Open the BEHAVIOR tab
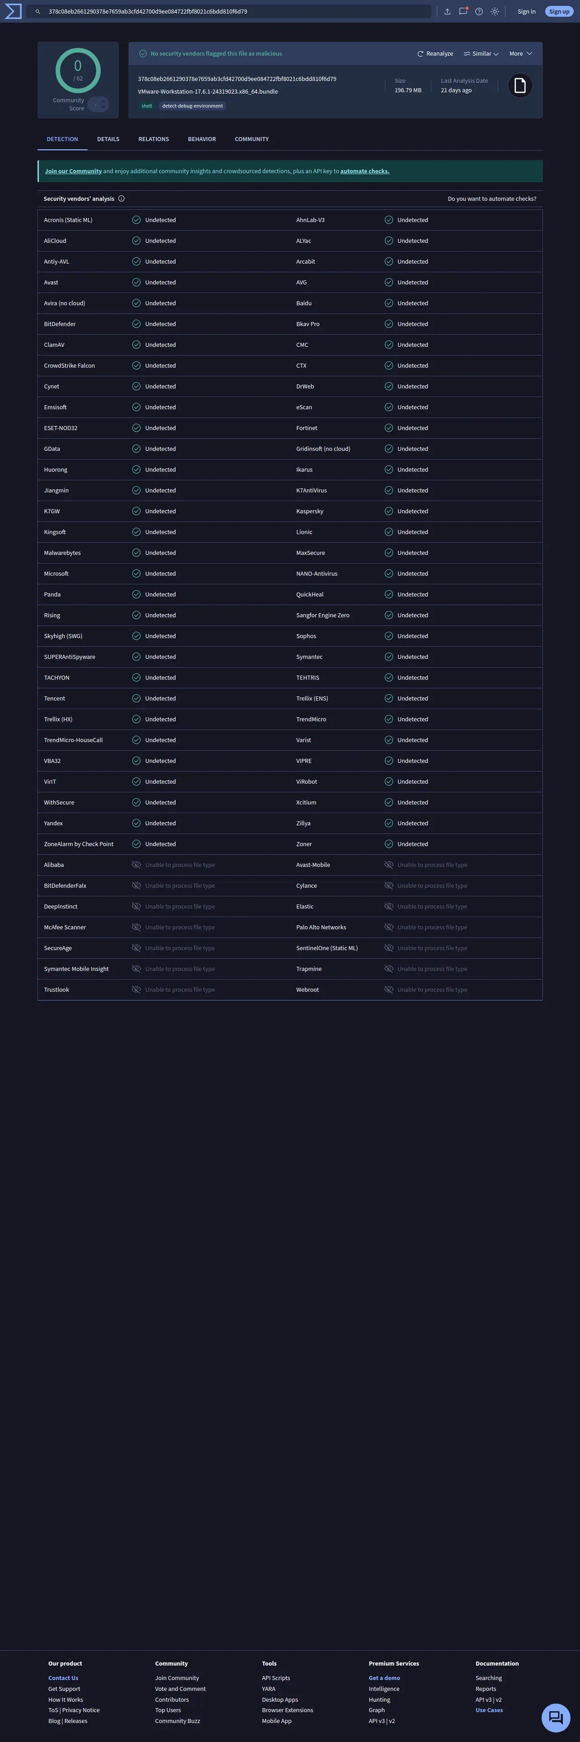580x1742 pixels. (x=202, y=139)
